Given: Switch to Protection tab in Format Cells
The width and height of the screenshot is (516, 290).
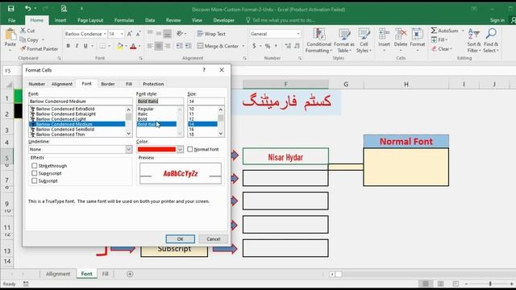Looking at the screenshot, I should (153, 84).
